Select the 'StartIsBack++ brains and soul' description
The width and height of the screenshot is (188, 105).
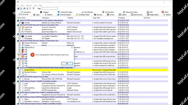tap(51, 101)
